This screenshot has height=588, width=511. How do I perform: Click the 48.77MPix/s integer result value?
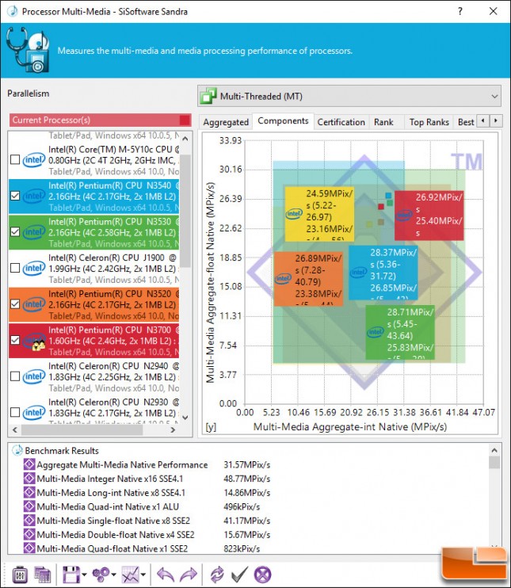coord(247,479)
